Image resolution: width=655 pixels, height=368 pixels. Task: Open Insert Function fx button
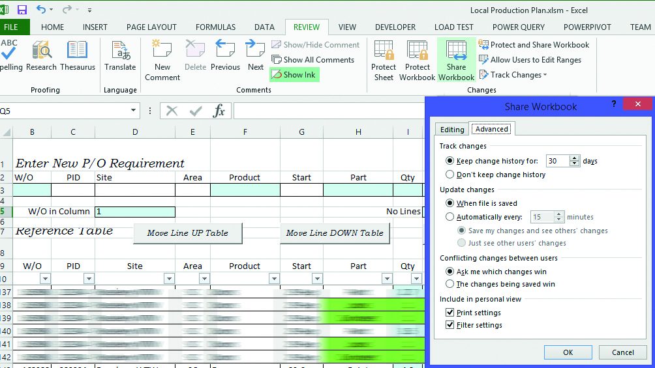219,111
